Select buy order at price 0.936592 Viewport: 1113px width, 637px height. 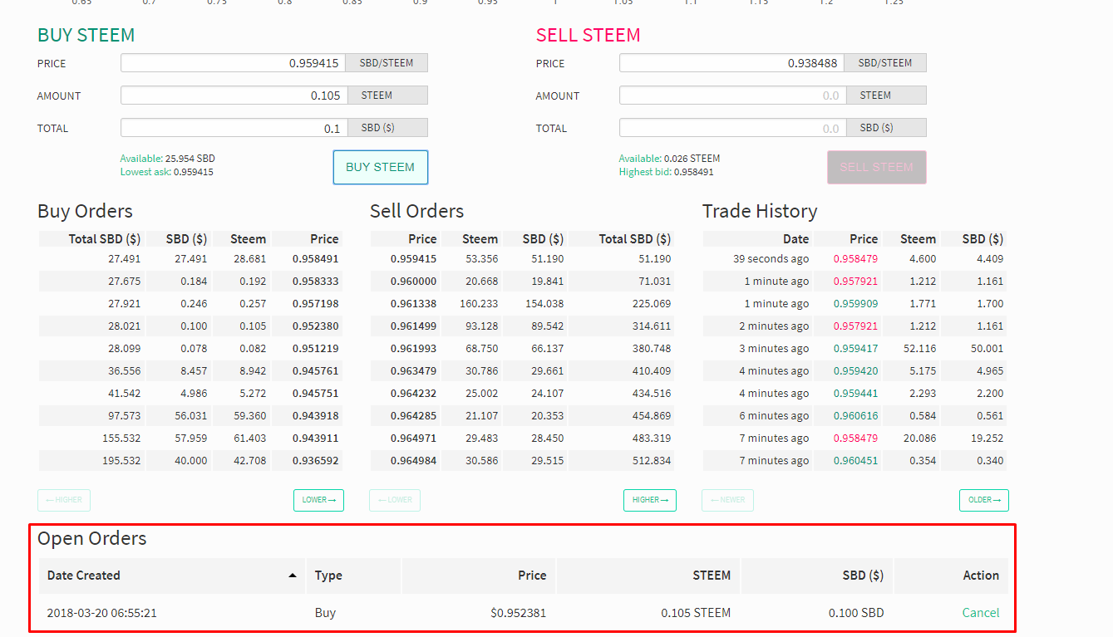pos(190,461)
